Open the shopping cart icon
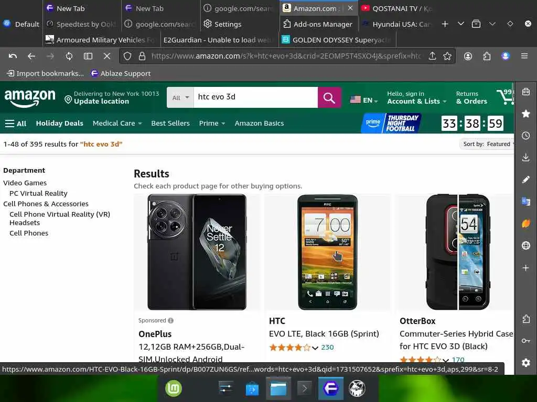The width and height of the screenshot is (537, 402). [505, 97]
